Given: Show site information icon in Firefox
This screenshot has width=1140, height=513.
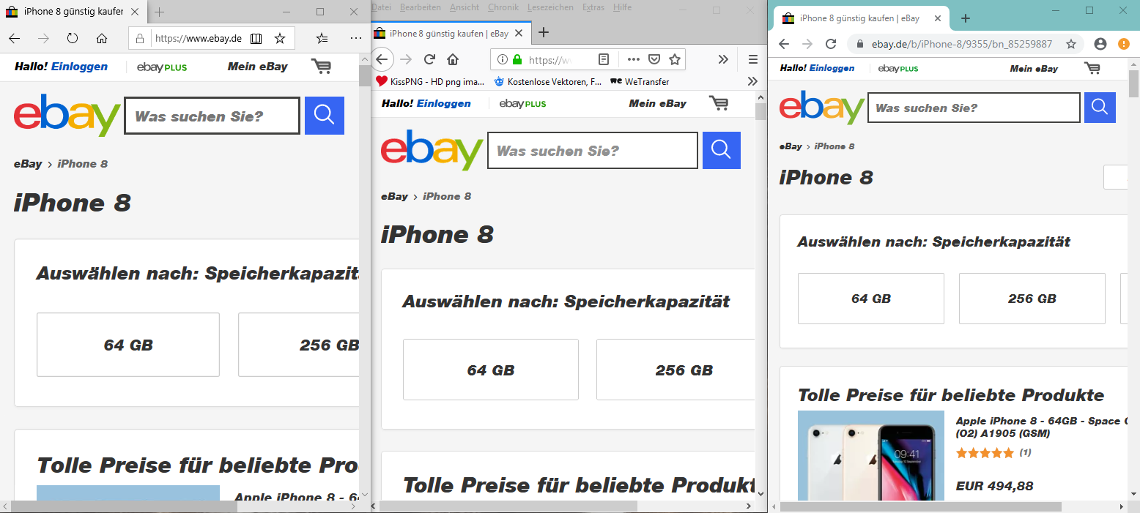Looking at the screenshot, I should click(x=503, y=59).
